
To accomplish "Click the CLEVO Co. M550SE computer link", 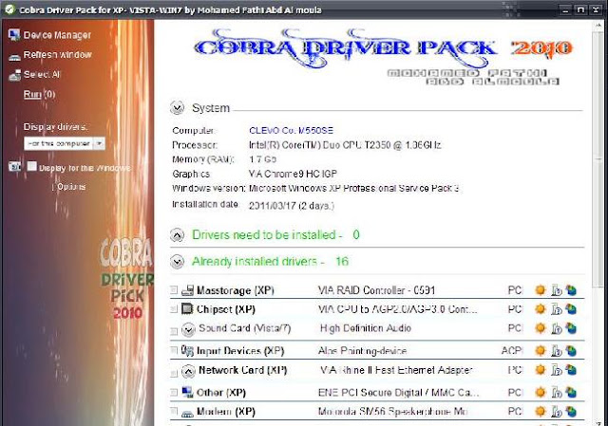I will 292,131.
